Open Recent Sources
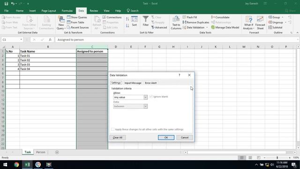This screenshot has width=300, height=169. pos(78,28)
